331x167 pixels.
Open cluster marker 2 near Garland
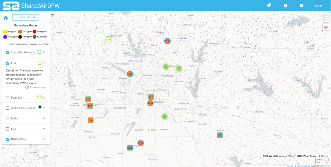(179, 68)
